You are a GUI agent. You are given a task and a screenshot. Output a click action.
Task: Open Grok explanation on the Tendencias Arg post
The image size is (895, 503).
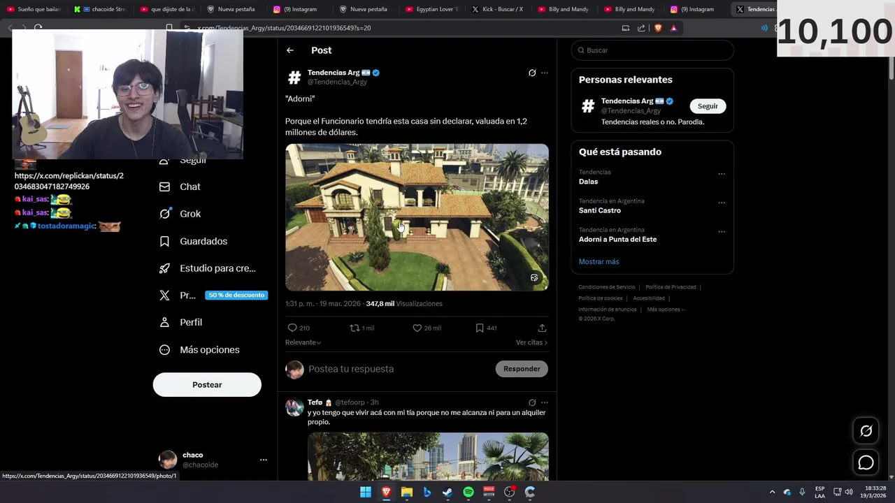(x=532, y=73)
